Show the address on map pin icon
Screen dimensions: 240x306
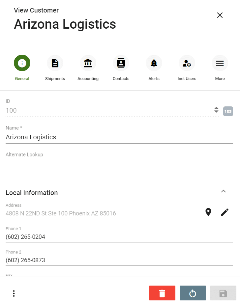(x=208, y=212)
